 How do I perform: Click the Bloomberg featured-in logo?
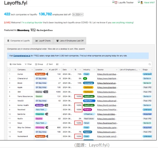tap(23, 30)
